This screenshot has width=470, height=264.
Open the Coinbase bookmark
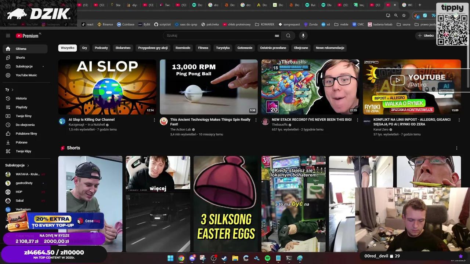[126, 25]
